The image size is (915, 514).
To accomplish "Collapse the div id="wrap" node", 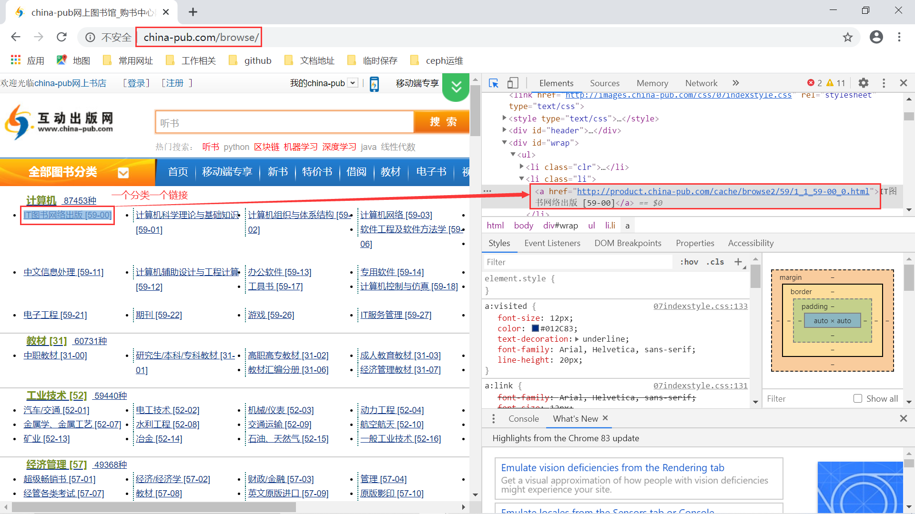I will (504, 142).
